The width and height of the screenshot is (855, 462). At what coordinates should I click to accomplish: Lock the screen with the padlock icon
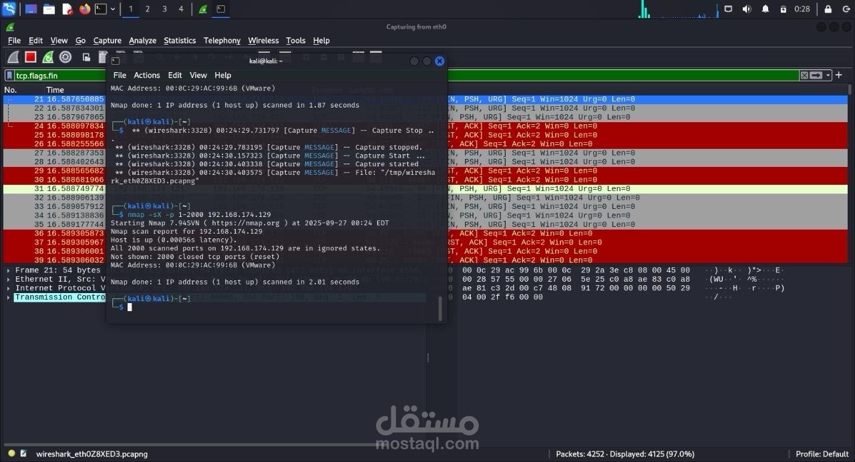click(828, 9)
